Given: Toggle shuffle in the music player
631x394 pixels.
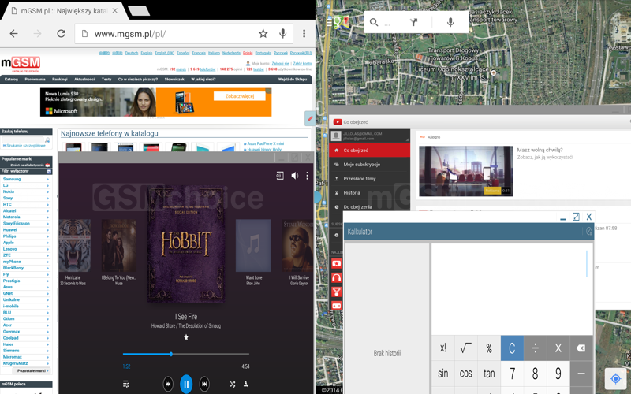Looking at the screenshot, I should (232, 385).
